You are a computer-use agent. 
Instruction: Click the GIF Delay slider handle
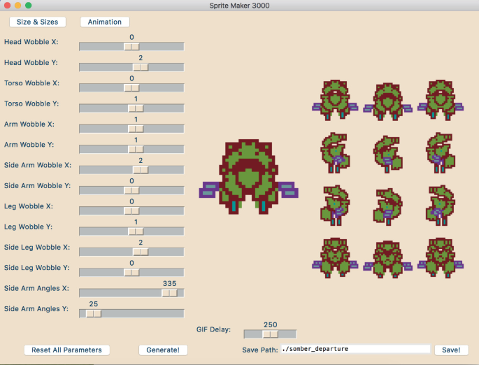(x=270, y=334)
